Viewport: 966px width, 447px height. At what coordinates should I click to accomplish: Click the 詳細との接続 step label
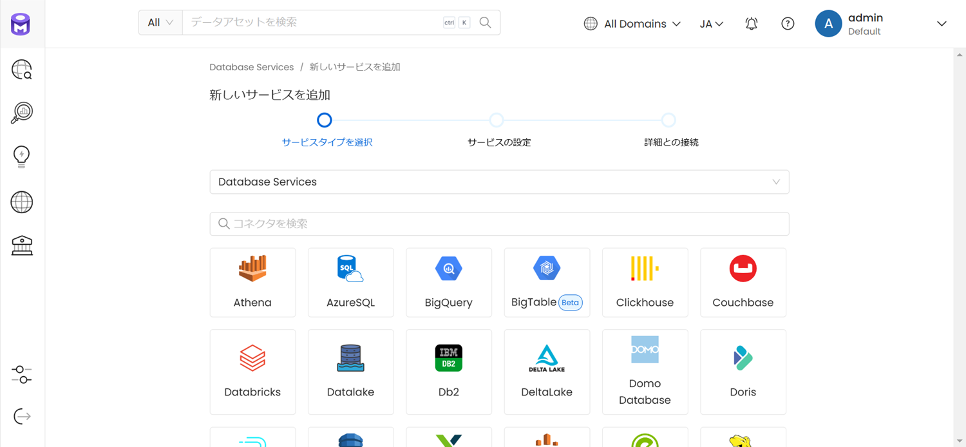click(x=672, y=142)
